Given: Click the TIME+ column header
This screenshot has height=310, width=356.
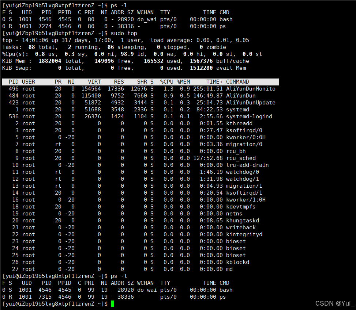Looking at the screenshot, I should coord(214,82).
